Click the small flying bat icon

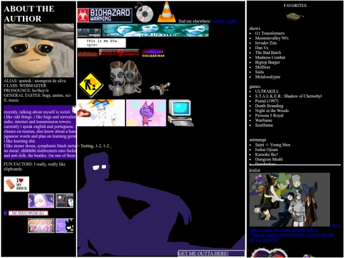point(161,89)
